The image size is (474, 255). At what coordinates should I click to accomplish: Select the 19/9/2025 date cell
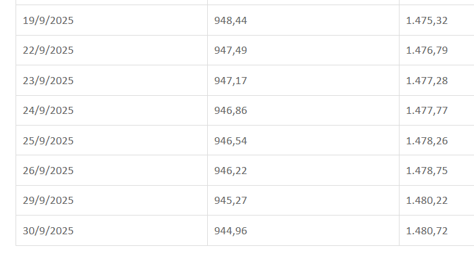(111, 20)
